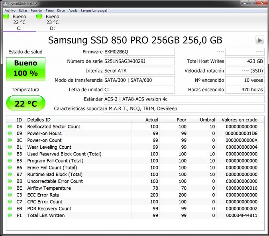
Task: Click the Samsung SSD 850 PRO title
Action: coord(135,40)
